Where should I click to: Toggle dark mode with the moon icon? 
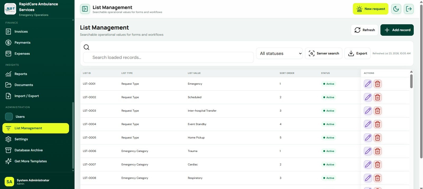click(x=396, y=9)
